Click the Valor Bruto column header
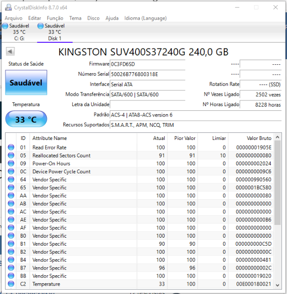 tap(251, 138)
